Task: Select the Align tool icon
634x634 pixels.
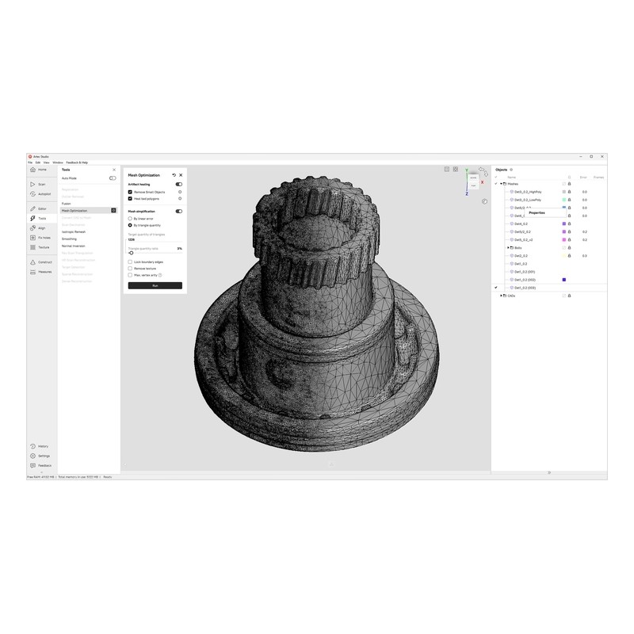Action: coord(32,228)
